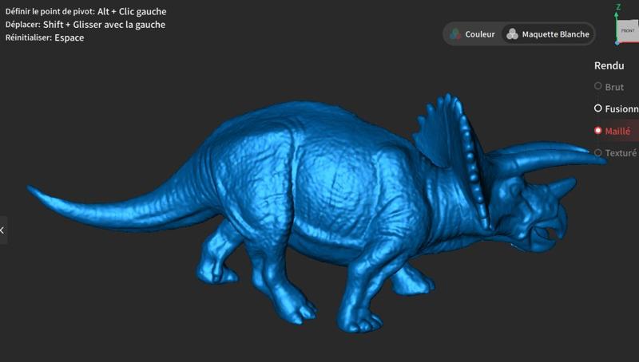
Task: Click the FRONT face of orientation cube
Action: coord(629,30)
